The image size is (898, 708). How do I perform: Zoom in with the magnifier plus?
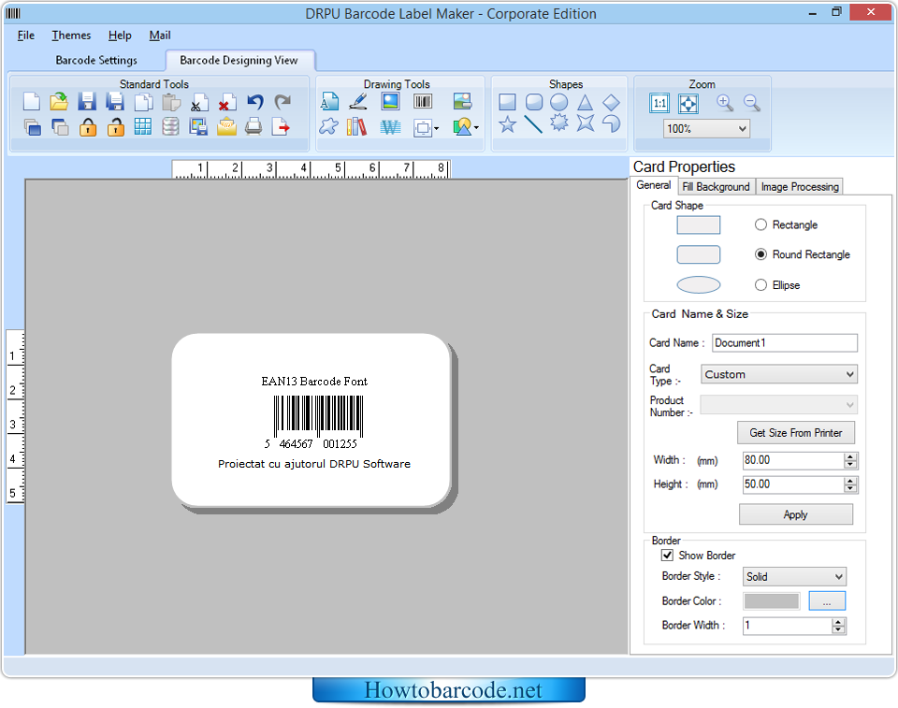pos(724,103)
